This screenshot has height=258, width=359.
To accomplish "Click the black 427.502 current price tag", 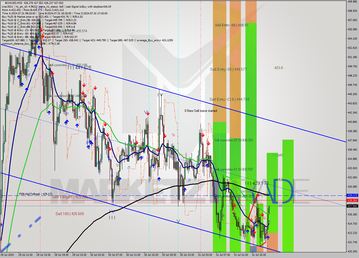I will (x=352, y=206).
